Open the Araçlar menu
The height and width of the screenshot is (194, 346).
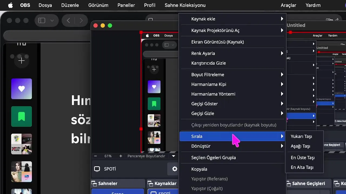tap(288, 5)
